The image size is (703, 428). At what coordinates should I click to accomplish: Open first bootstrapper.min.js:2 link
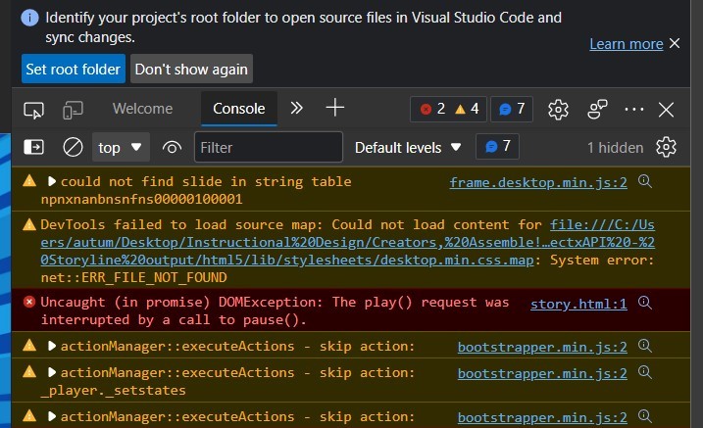[x=542, y=348]
